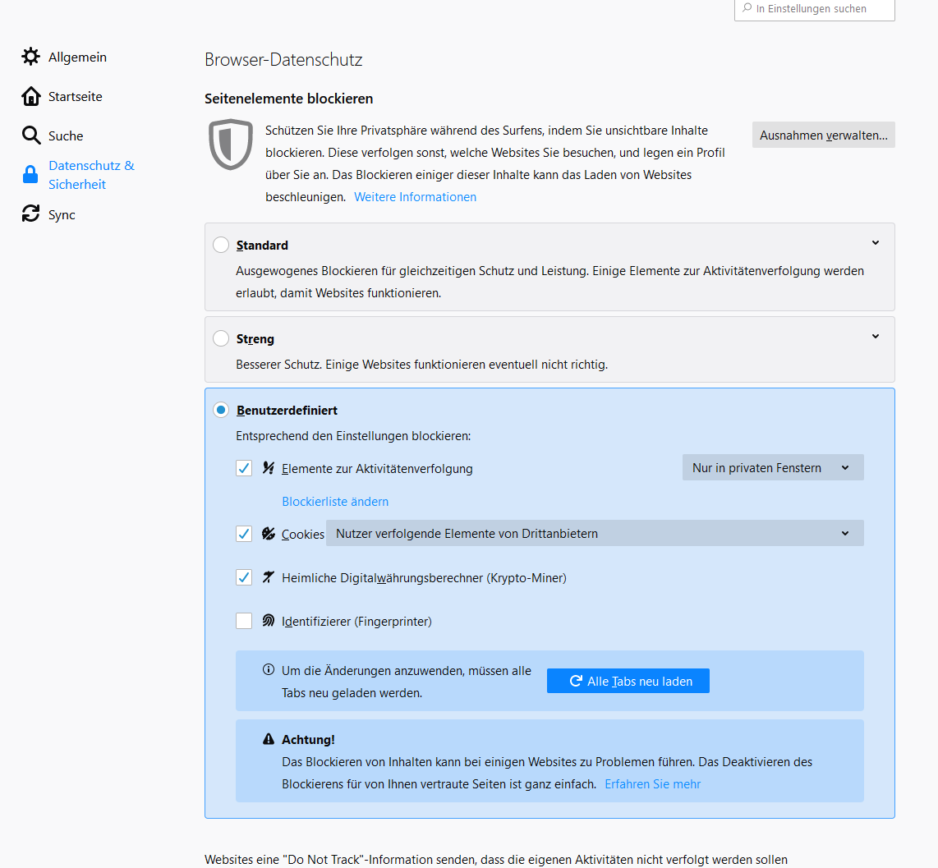Click the Startseite house icon
The height and width of the screenshot is (868, 938).
tap(30, 96)
